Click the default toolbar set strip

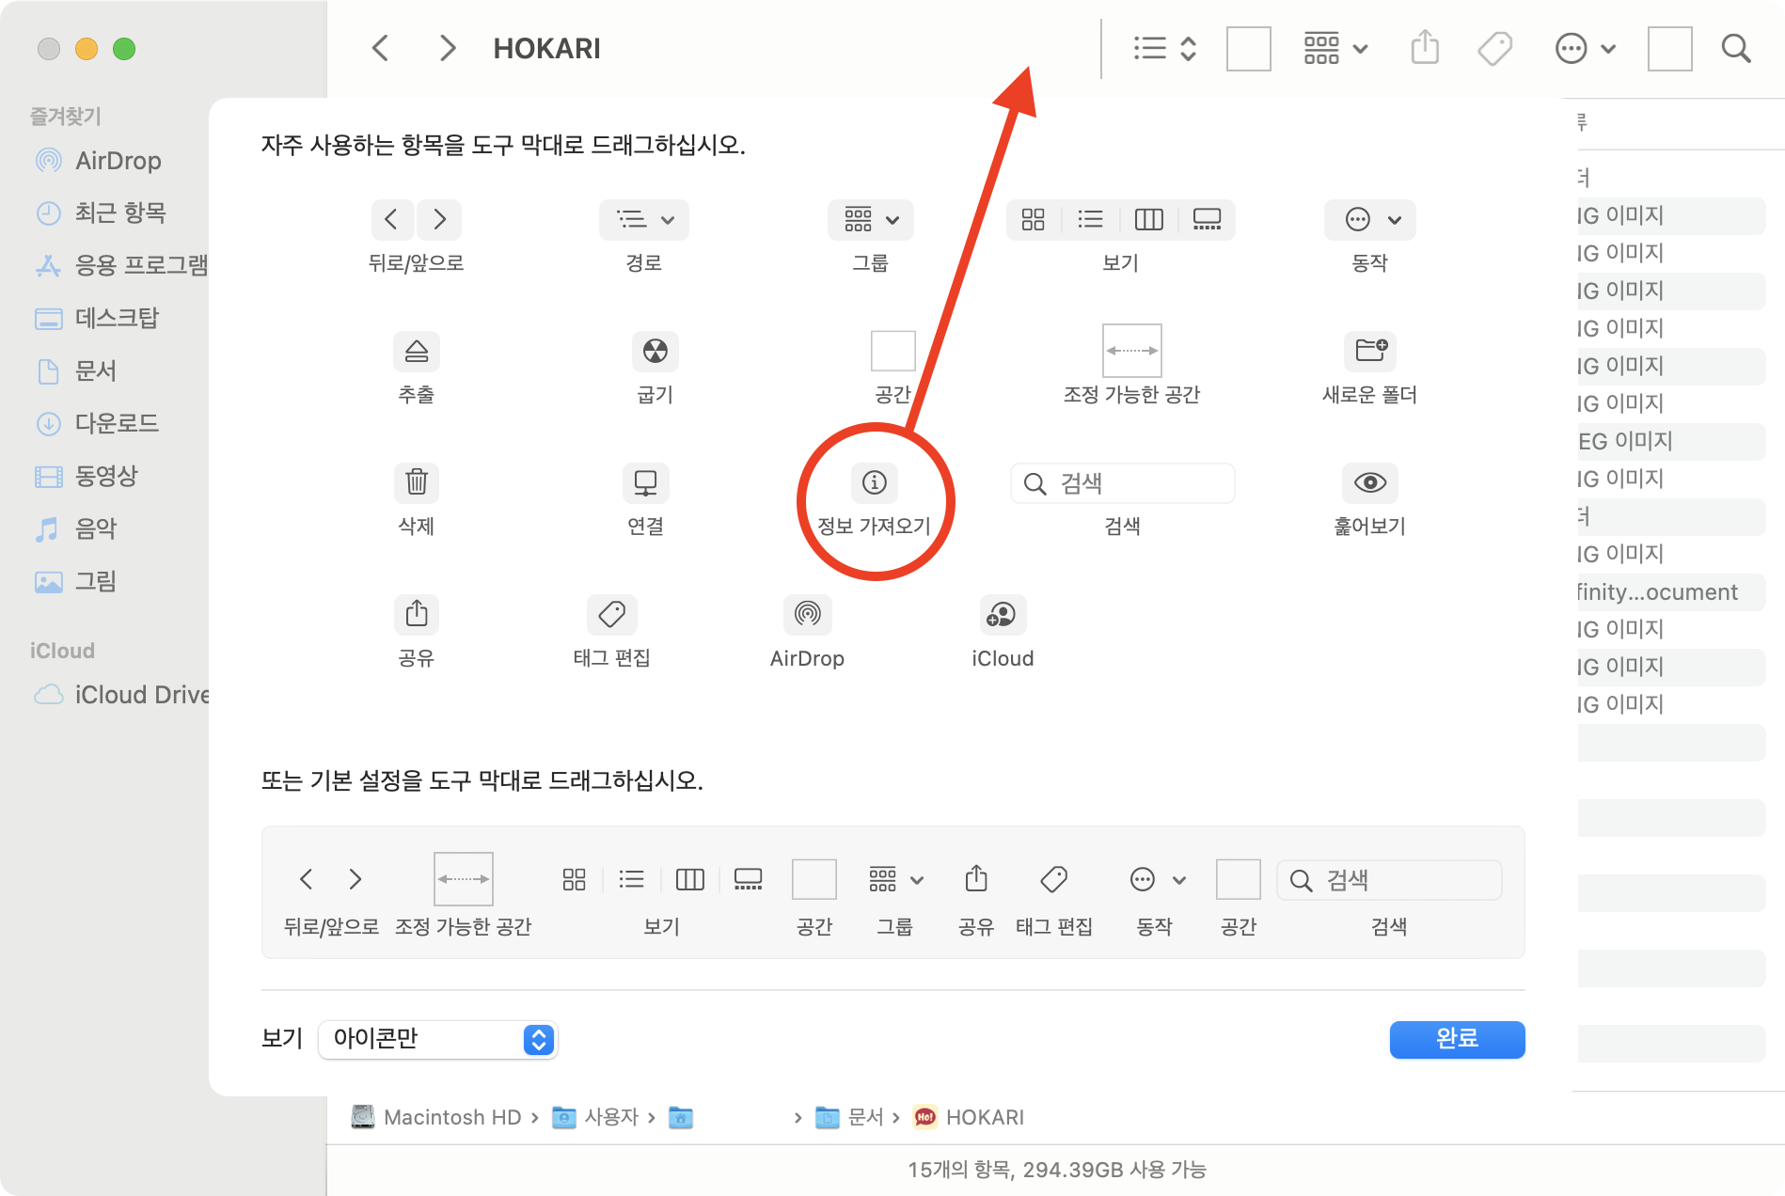[x=893, y=892]
